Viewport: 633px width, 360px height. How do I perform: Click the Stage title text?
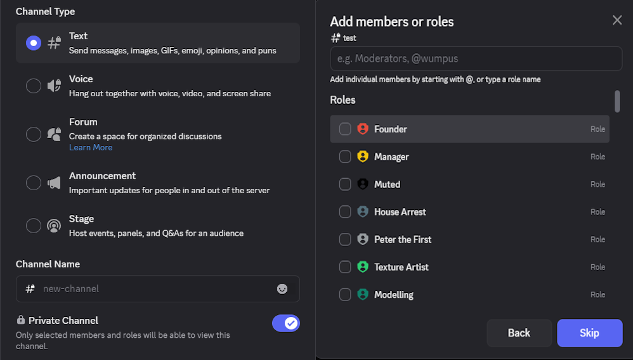click(x=82, y=219)
